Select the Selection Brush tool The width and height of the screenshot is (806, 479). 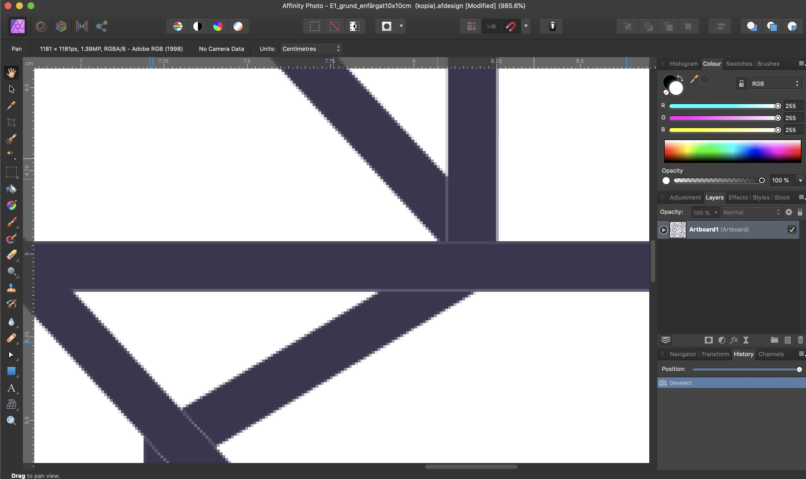tap(11, 139)
